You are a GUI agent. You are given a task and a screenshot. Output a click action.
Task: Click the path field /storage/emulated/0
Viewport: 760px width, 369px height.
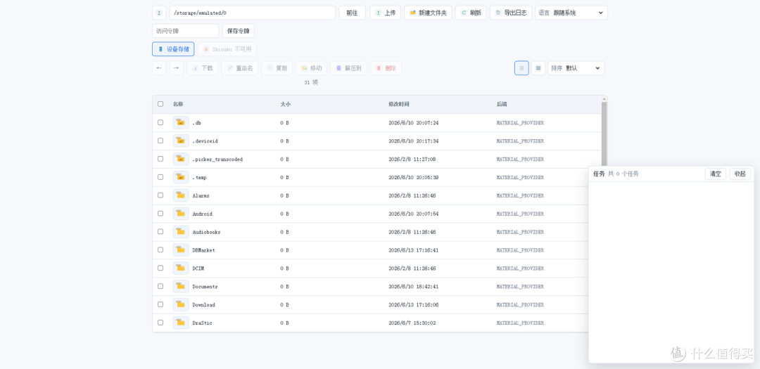tap(252, 13)
